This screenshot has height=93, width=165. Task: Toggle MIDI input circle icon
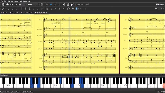pyautogui.click(x=42, y=4)
